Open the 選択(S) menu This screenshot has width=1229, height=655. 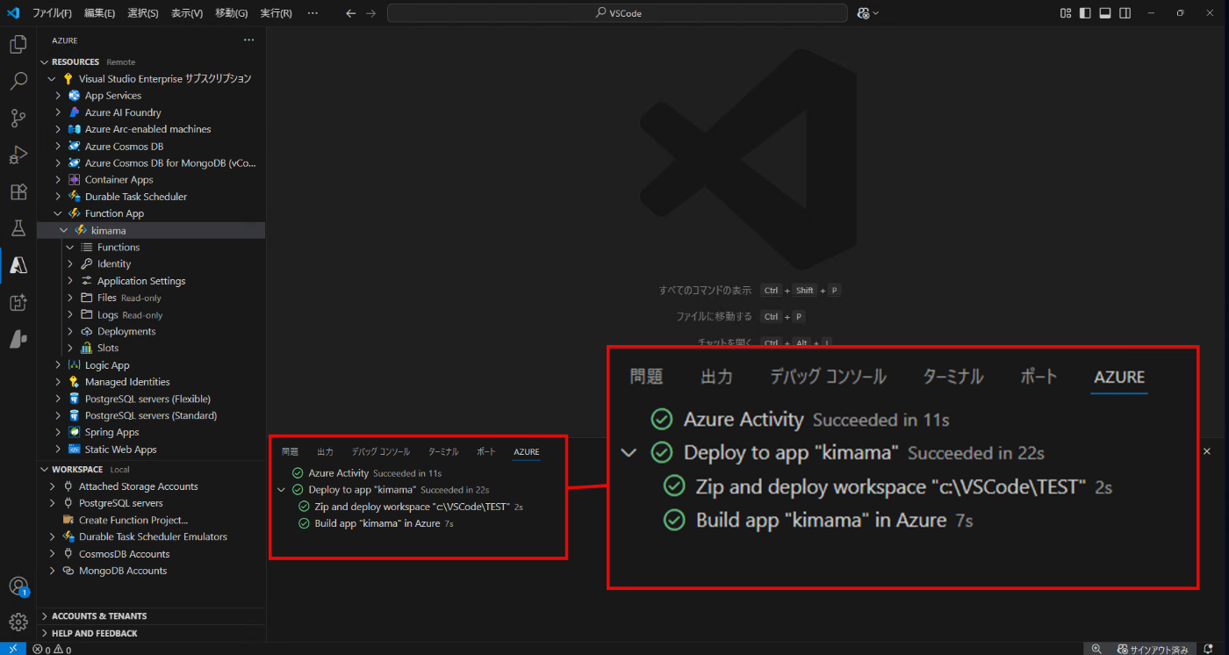click(143, 13)
